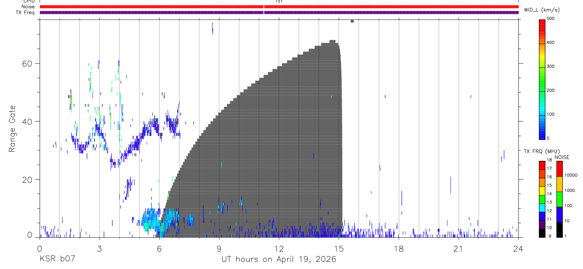Click the '6' hour label on the time axis
The image size is (583, 269).
(x=159, y=248)
